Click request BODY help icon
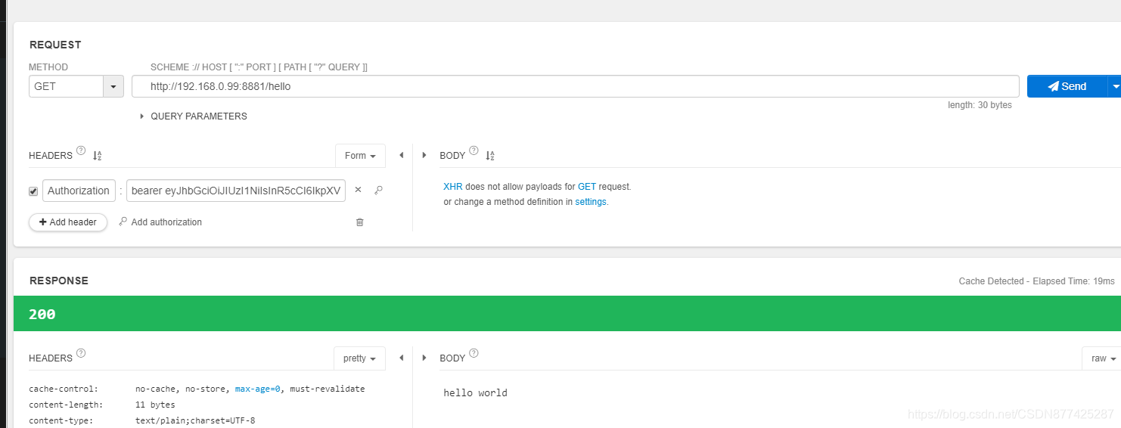Screen dimensions: 1121x428 (x=474, y=150)
